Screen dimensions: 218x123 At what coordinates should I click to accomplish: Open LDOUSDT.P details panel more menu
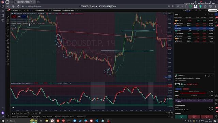tap(212, 76)
